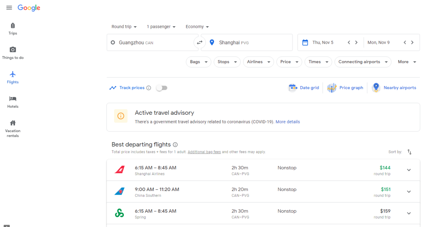This screenshot has height=227, width=437.
Task: Click the Google logo
Action: pos(29,8)
